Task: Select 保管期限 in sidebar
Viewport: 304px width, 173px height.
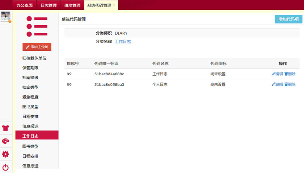Action: pyautogui.click(x=30, y=68)
